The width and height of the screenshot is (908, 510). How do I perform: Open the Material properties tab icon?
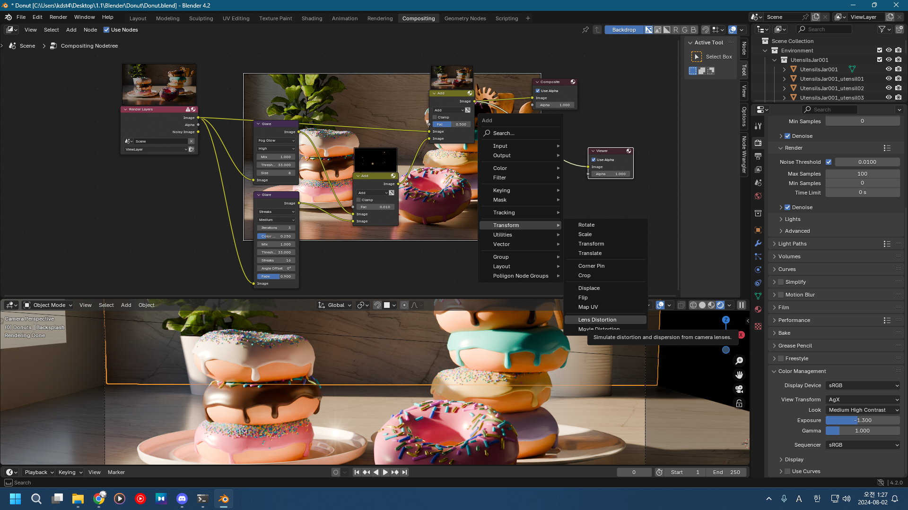[x=758, y=309]
